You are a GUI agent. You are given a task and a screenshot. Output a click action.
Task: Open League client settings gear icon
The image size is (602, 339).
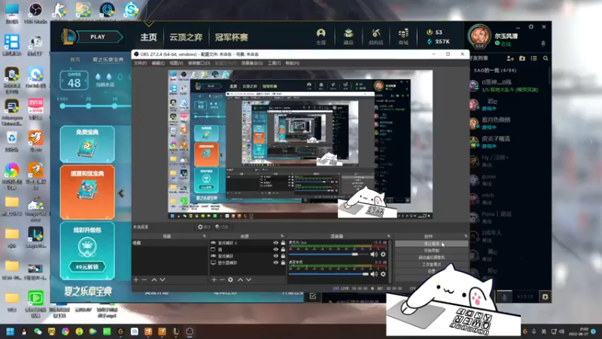click(x=531, y=27)
